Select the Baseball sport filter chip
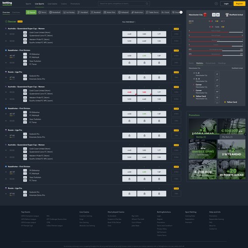Viewport: 248px width, 248px height. [x=96, y=12]
